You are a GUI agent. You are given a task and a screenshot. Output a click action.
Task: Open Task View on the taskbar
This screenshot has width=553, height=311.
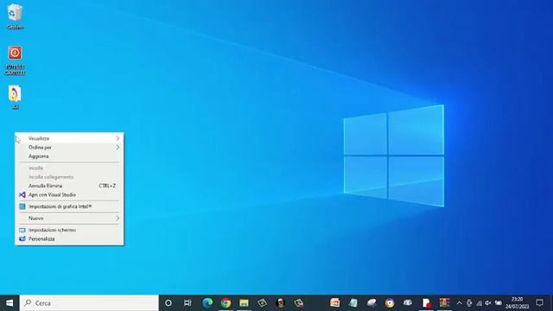pyautogui.click(x=188, y=303)
